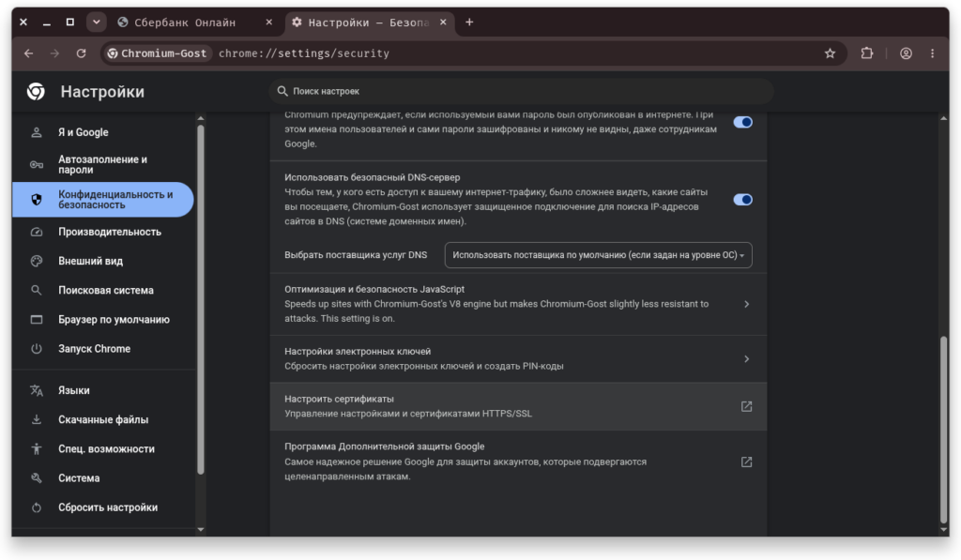Open the extensions puzzle icon

tap(866, 53)
